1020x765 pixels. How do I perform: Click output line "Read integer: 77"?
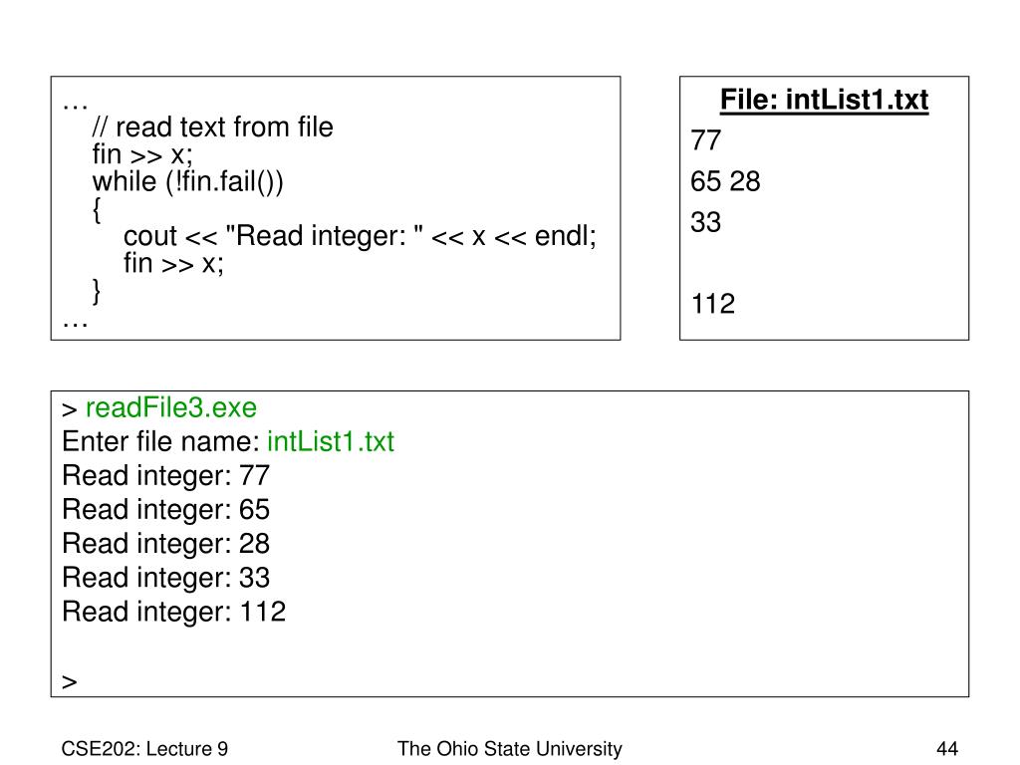tap(166, 475)
